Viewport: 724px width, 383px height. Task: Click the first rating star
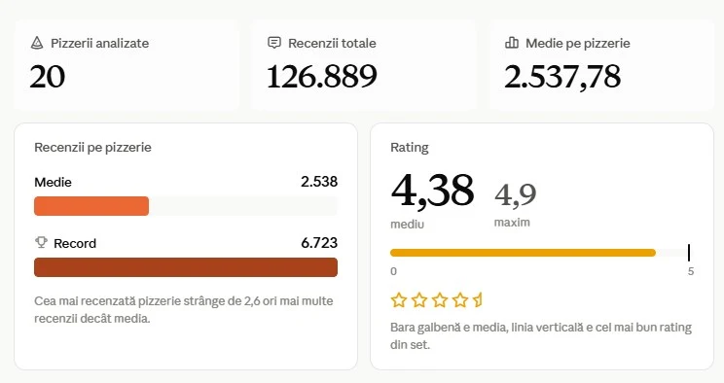pyautogui.click(x=399, y=300)
